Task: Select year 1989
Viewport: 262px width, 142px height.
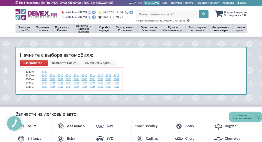Action: tap(116, 87)
